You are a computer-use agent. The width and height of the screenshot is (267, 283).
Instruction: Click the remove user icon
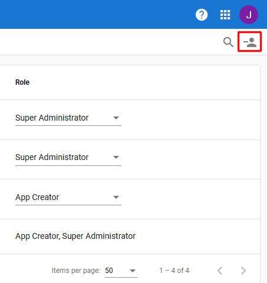250,42
